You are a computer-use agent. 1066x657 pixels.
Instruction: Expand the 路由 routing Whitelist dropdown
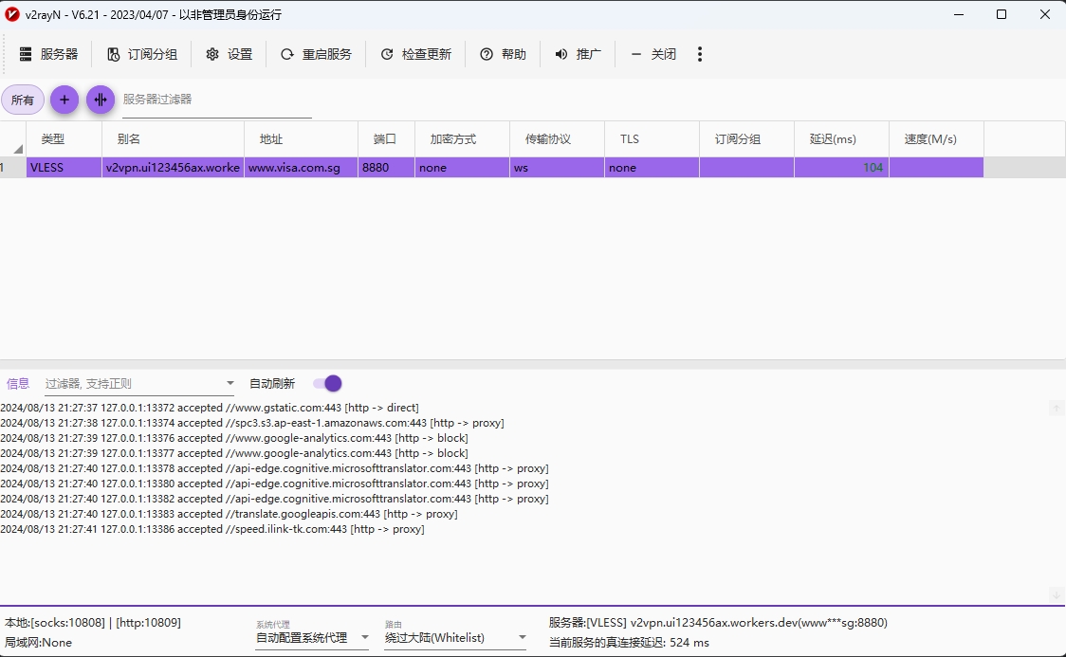(522, 638)
